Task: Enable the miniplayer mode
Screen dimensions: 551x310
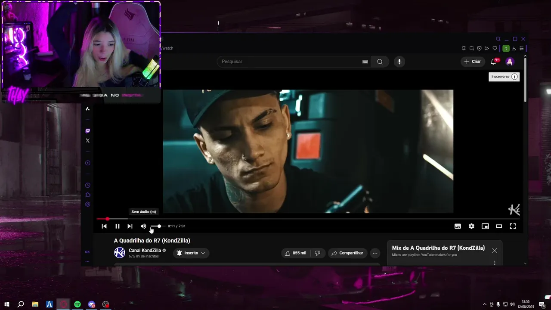Action: pyautogui.click(x=485, y=226)
